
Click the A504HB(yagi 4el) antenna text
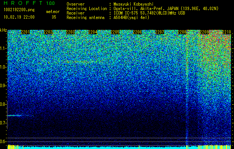point(131,18)
